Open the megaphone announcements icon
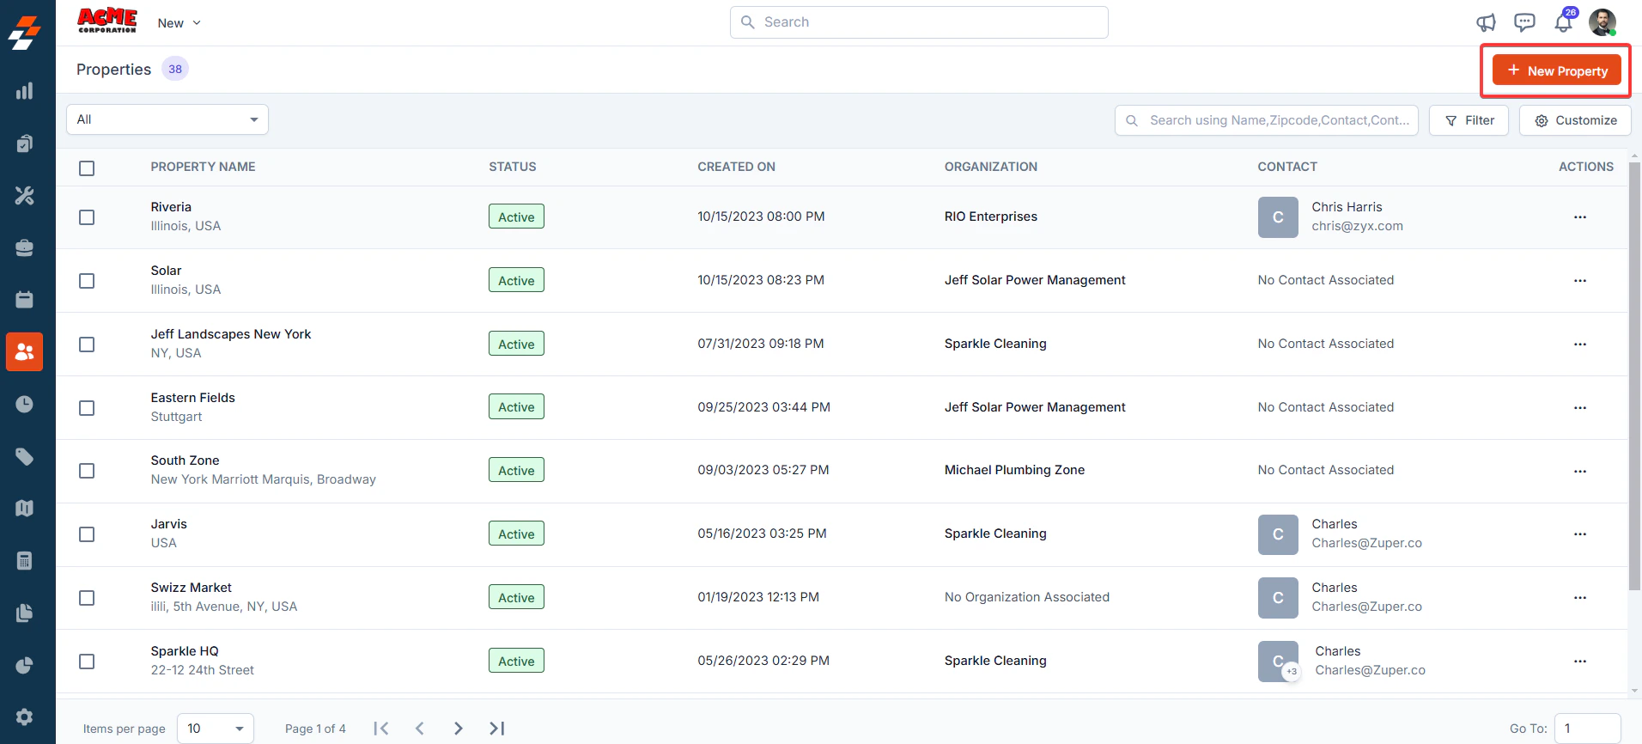Viewport: 1642px width, 744px height. click(1486, 22)
